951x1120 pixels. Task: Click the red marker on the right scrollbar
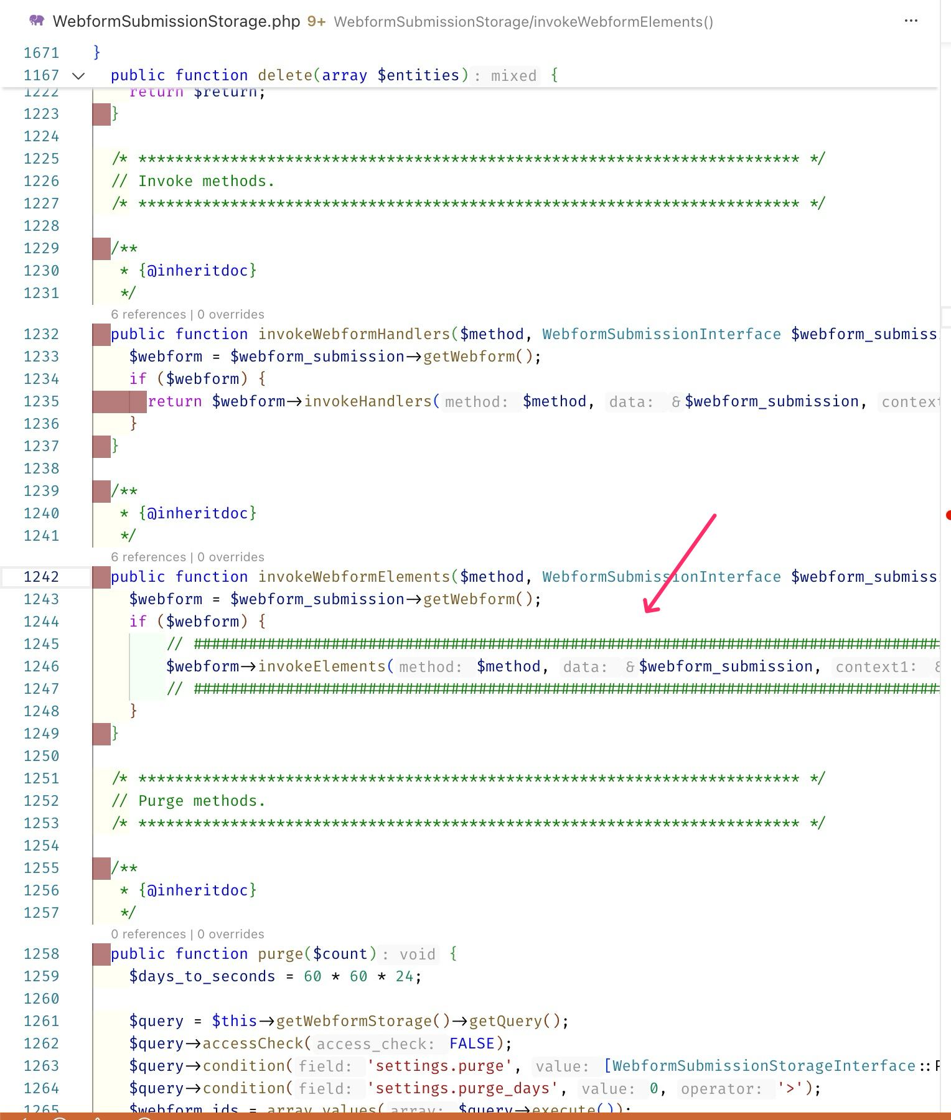click(x=947, y=515)
